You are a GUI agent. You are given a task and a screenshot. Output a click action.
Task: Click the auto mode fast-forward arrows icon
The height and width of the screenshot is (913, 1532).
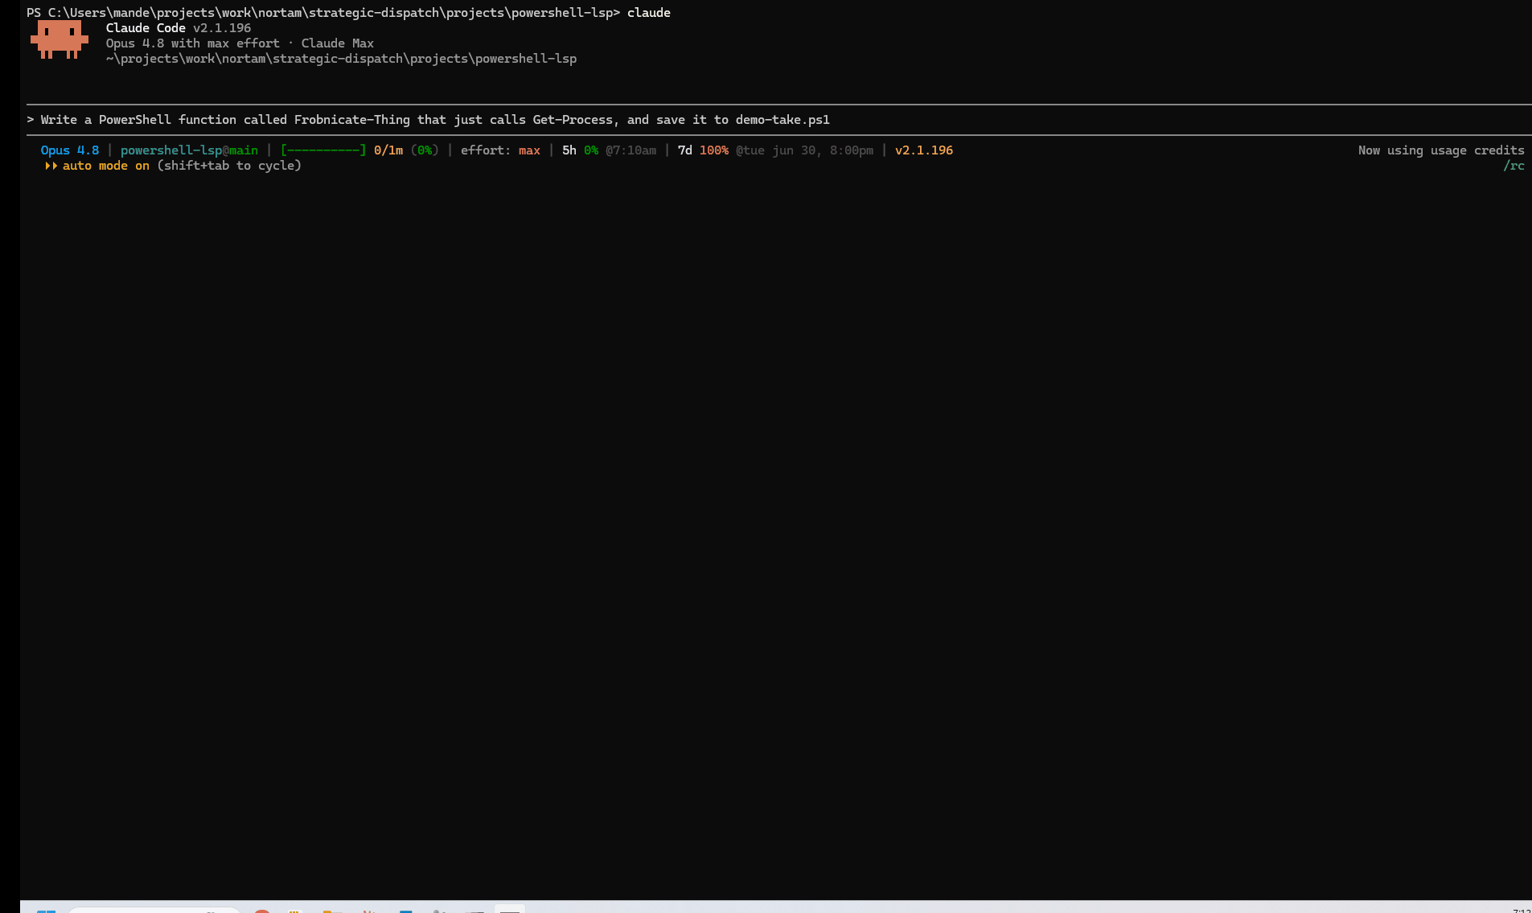(51, 166)
